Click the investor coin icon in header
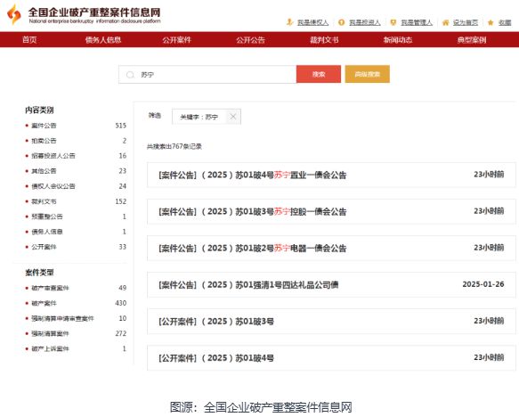519x417 pixels. tap(341, 22)
